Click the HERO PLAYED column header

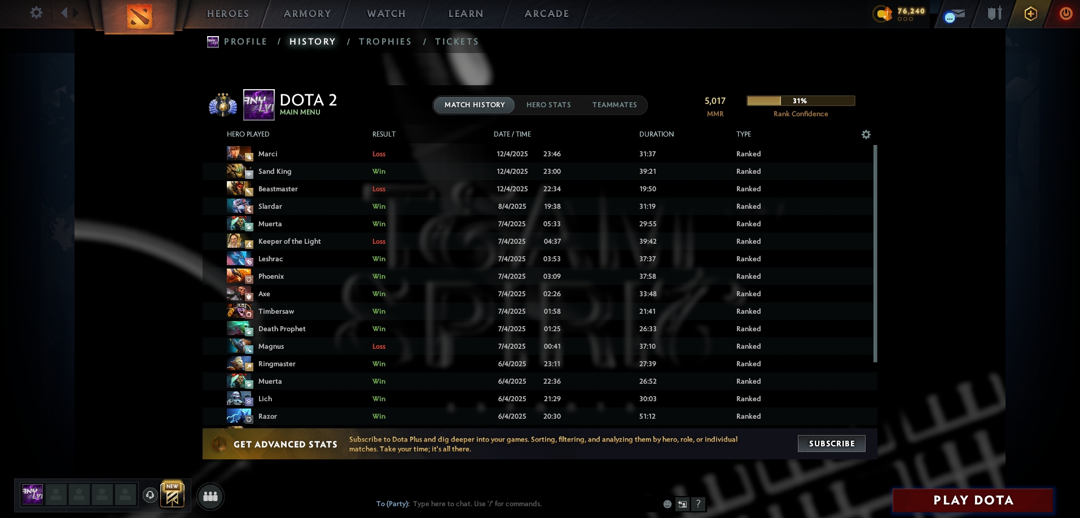pyautogui.click(x=248, y=134)
